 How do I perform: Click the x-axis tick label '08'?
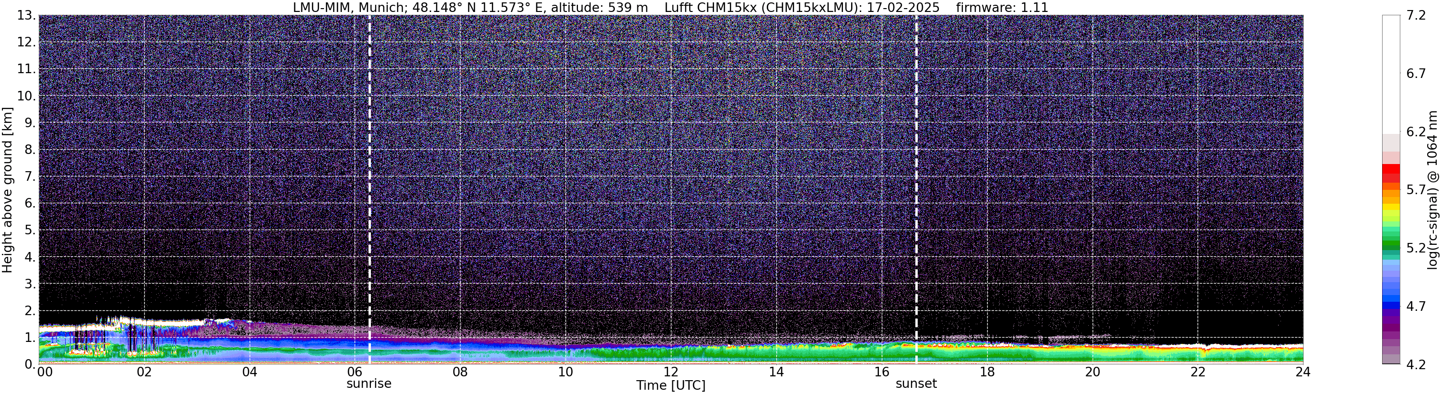click(460, 372)
